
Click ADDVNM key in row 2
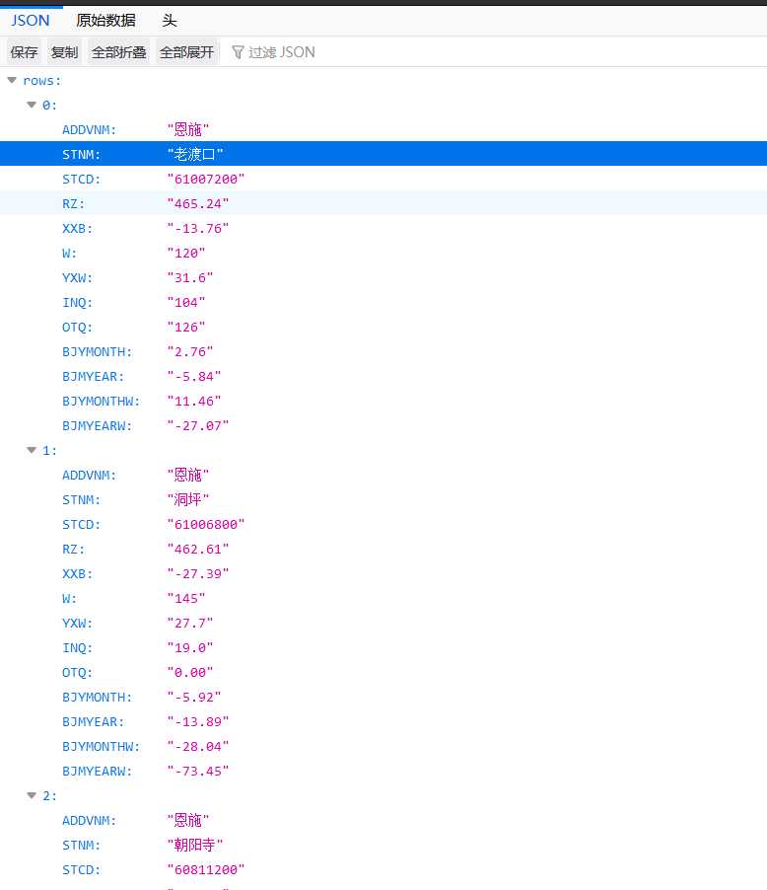tap(89, 820)
